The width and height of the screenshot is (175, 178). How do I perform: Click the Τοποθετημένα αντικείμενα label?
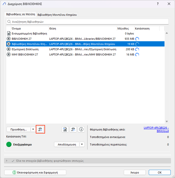tap(107, 137)
